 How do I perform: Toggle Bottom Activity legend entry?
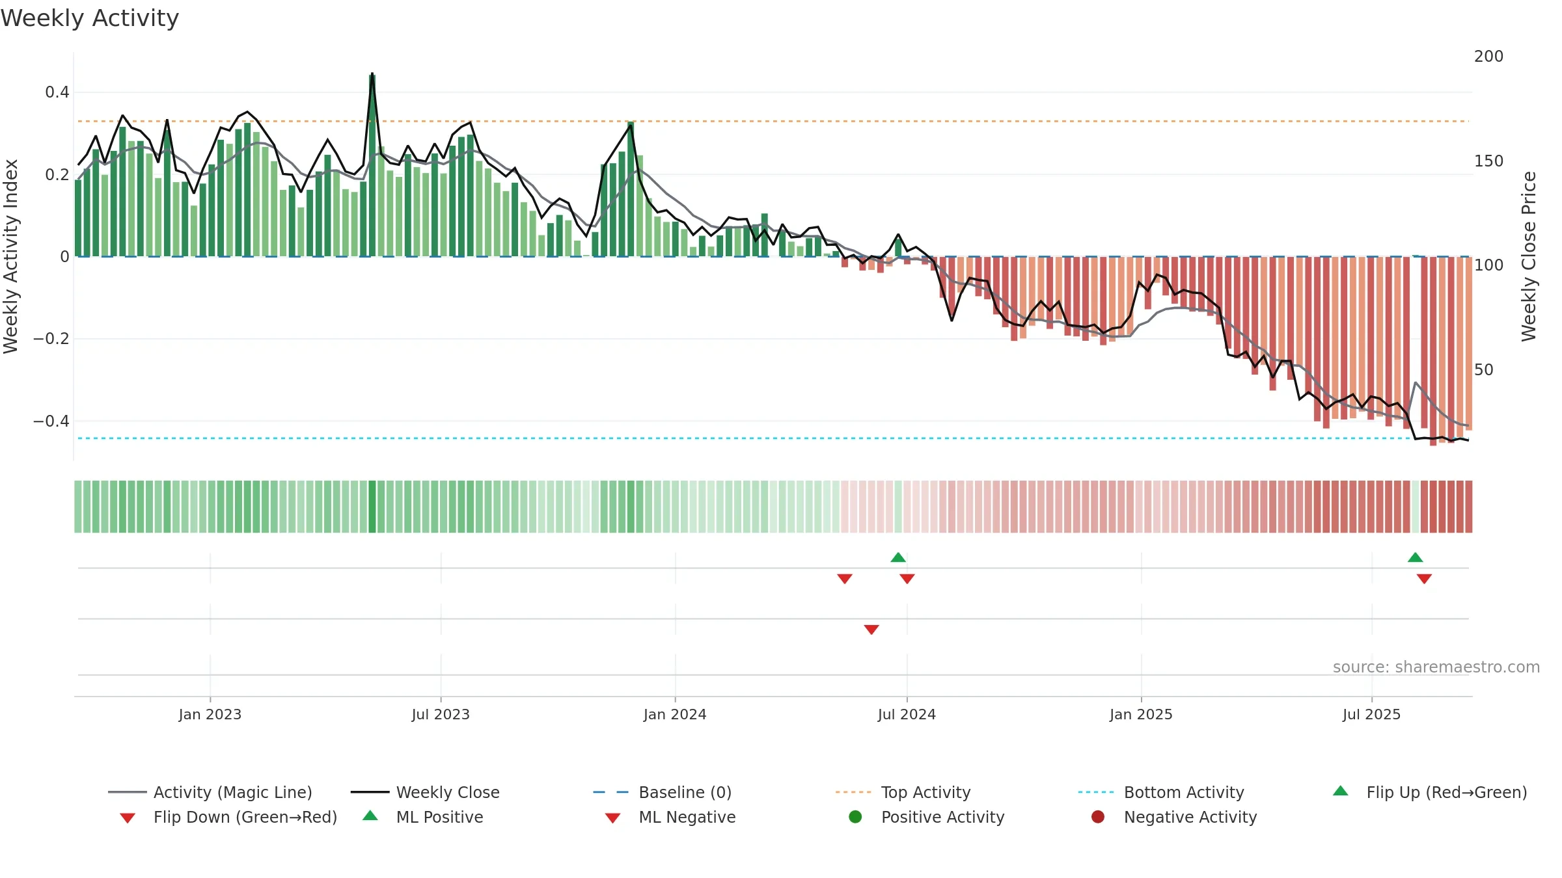click(1161, 792)
